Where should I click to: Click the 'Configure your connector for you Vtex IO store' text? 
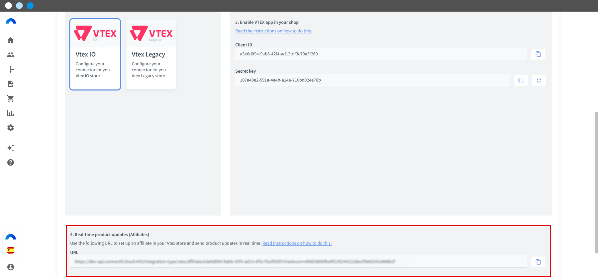(x=92, y=70)
